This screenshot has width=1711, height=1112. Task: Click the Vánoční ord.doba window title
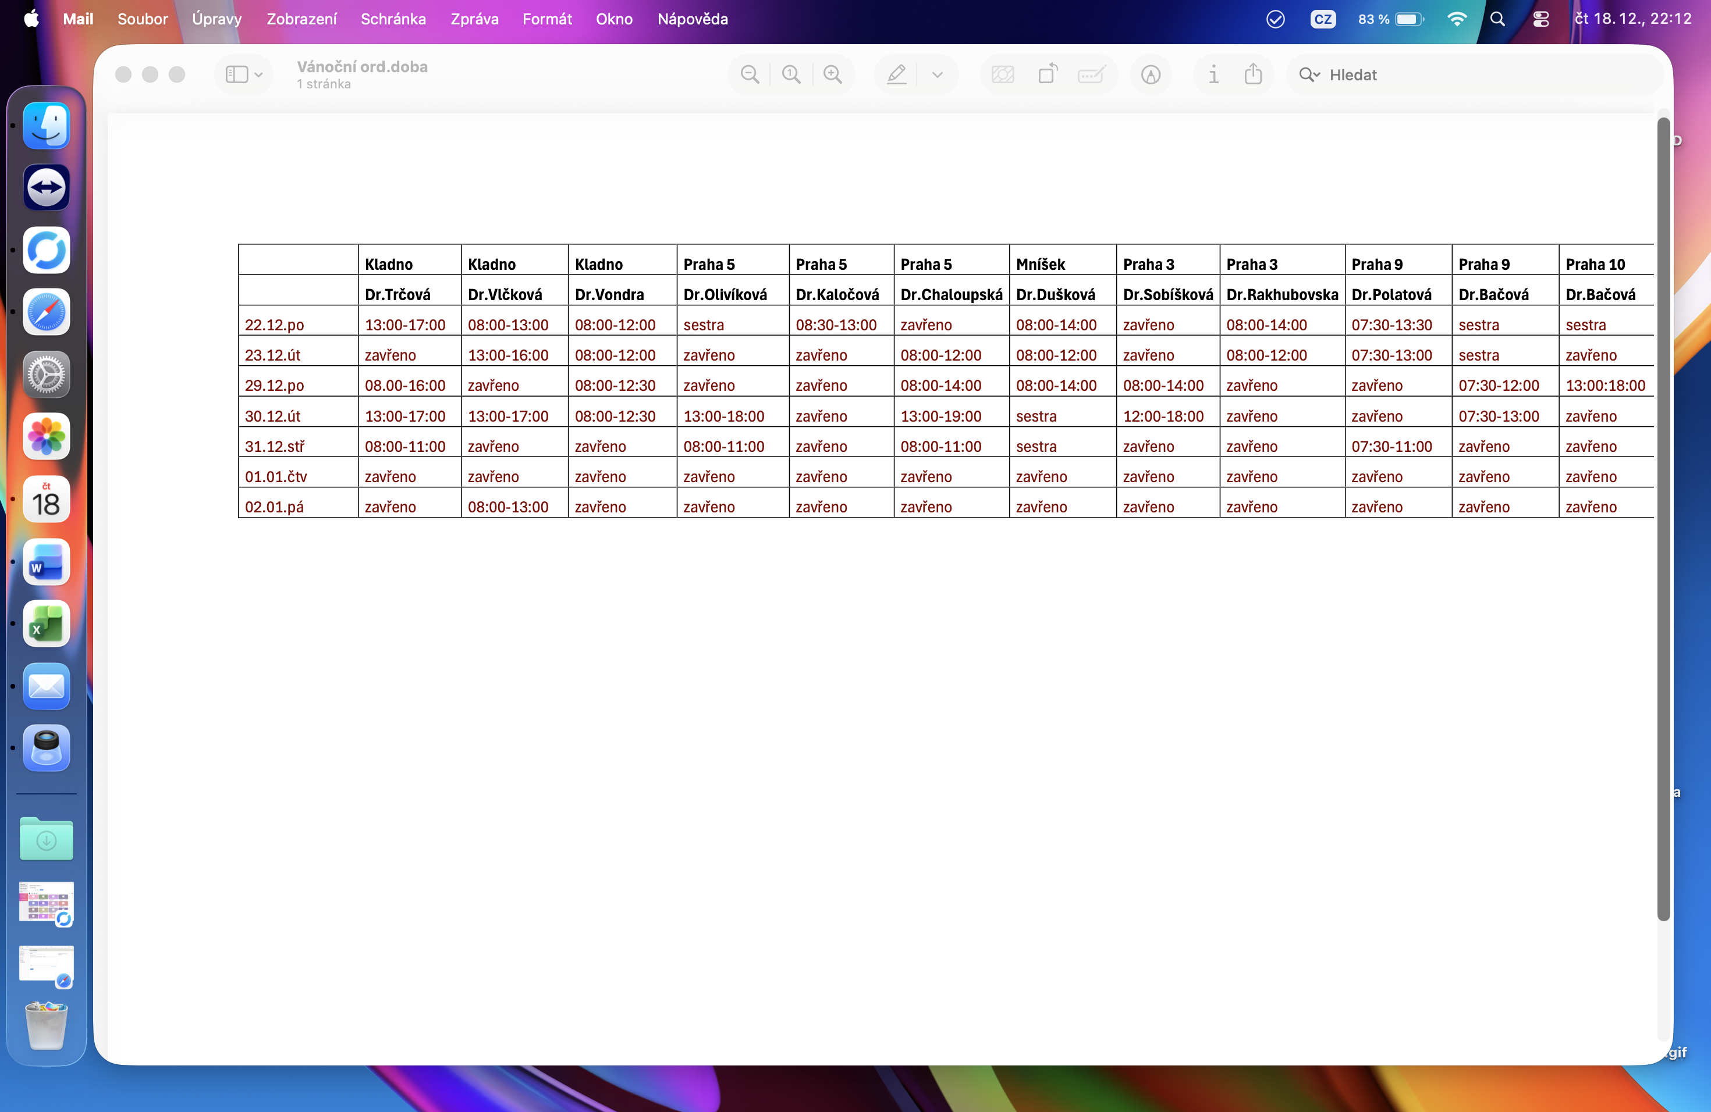pos(363,67)
